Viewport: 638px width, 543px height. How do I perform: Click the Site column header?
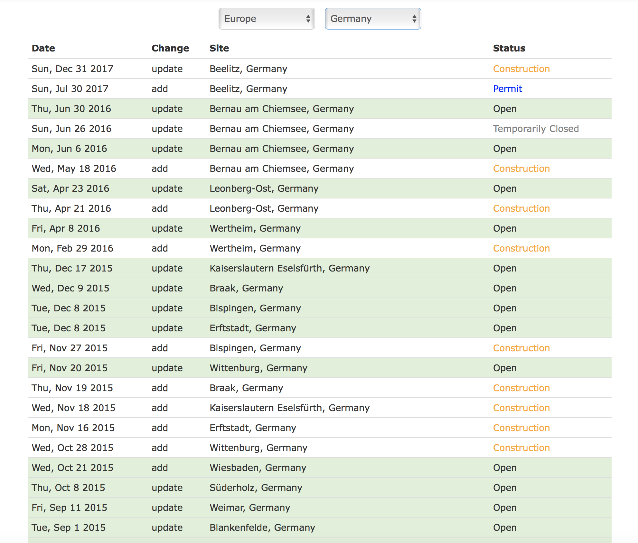(219, 48)
